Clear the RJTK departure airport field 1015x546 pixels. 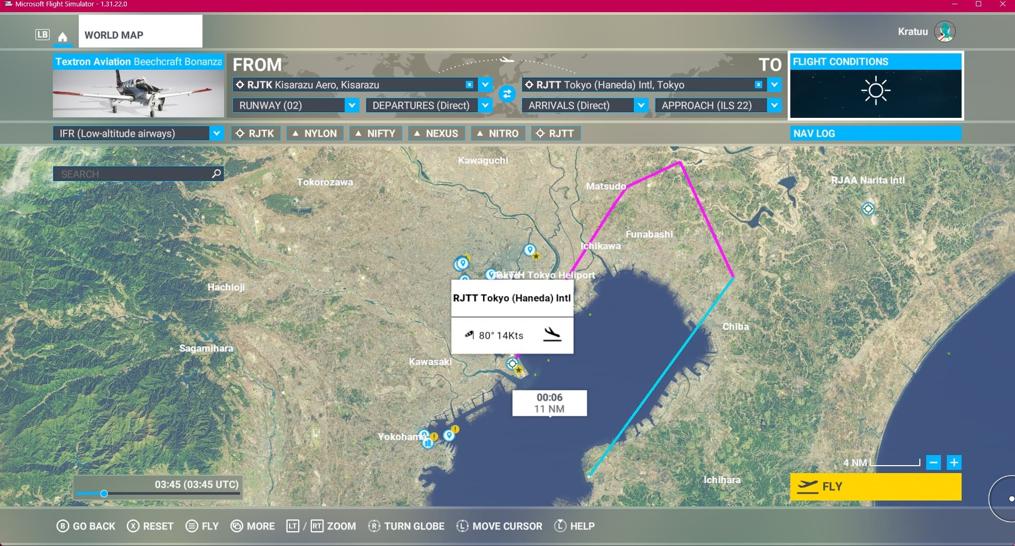469,85
